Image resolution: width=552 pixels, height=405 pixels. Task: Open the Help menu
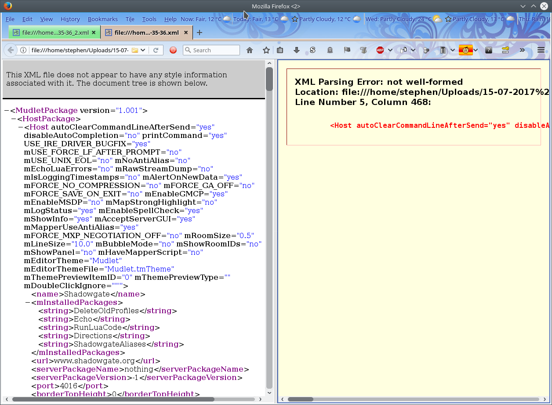click(x=171, y=19)
